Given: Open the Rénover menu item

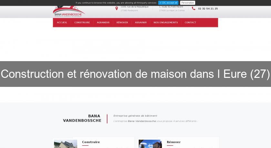Looking at the screenshot, I should click(x=122, y=23).
